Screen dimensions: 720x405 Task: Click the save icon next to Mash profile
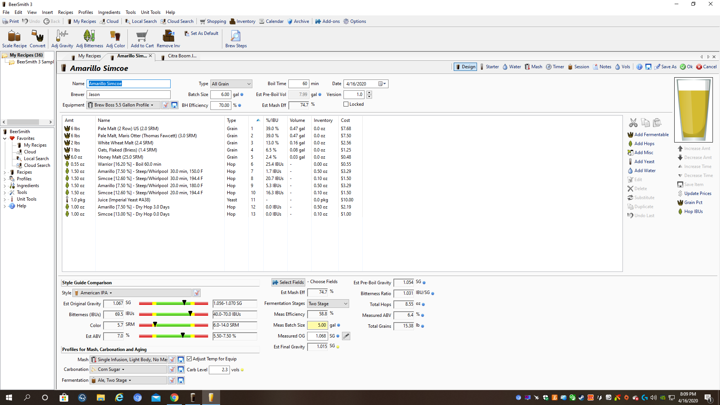(x=180, y=360)
